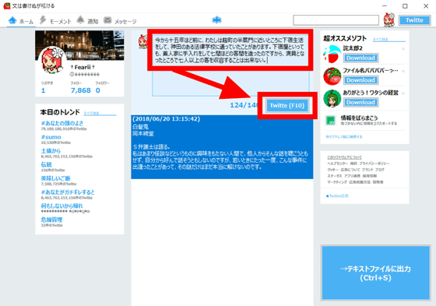Open trend #あなたの頭のよさ
Screen dimensions: 436x306
(62, 123)
